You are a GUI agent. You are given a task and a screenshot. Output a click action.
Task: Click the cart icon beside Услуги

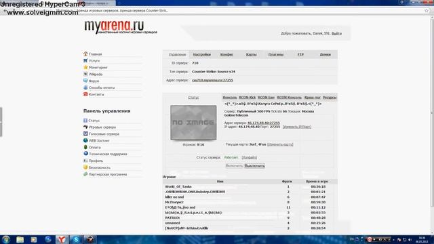pos(85,60)
